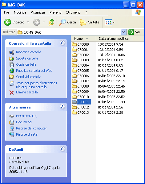Expand the address bar dropdown list
Viewport: 145px width, 184px height.
coord(123,32)
